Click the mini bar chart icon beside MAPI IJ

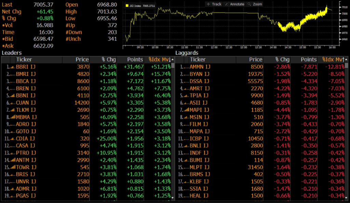tap(186, 110)
